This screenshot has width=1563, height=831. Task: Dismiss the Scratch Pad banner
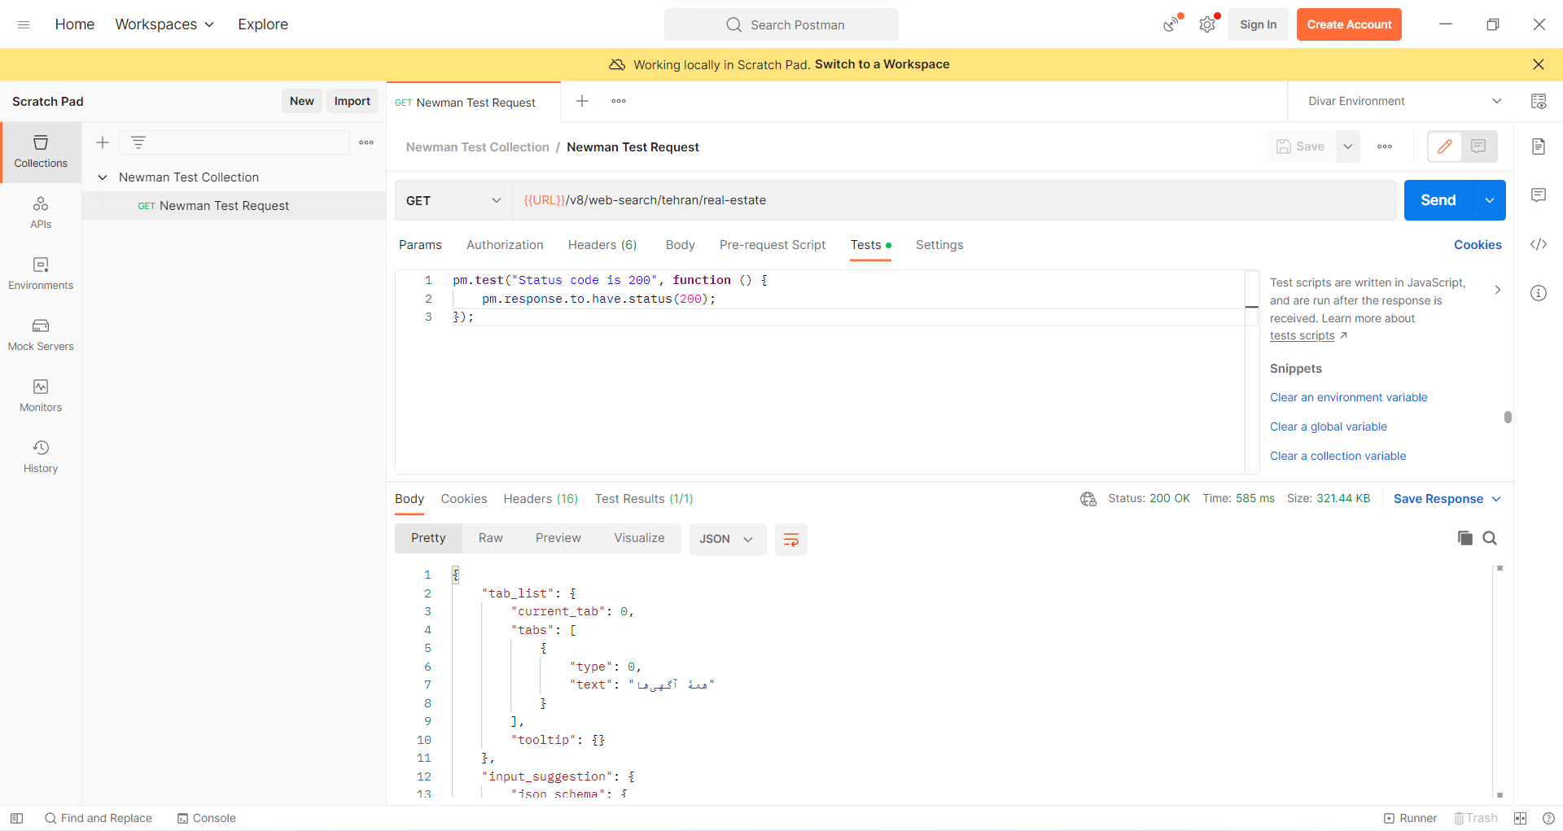coord(1539,64)
